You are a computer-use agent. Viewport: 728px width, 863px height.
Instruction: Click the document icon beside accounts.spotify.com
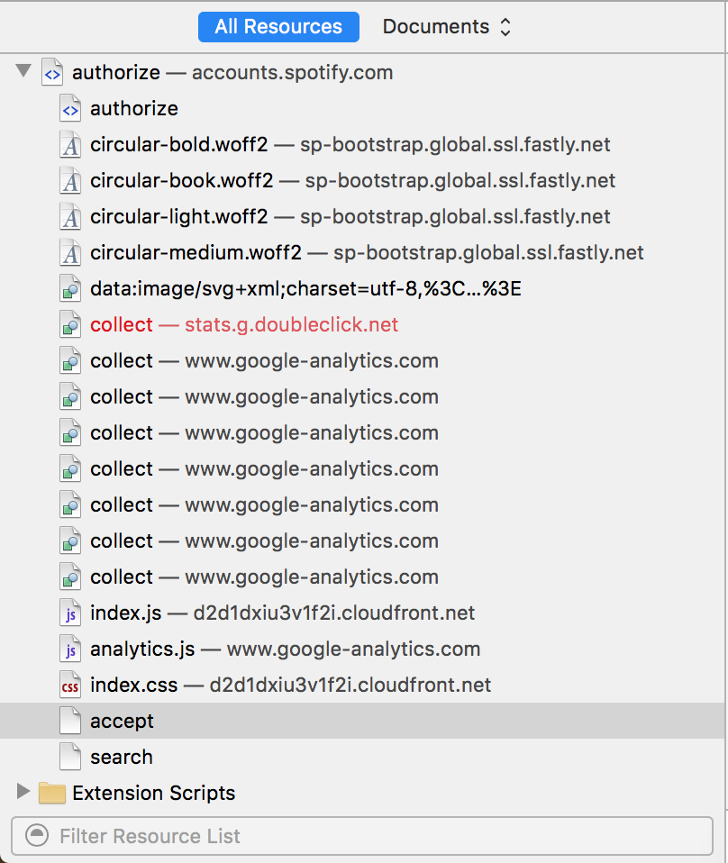(52, 72)
